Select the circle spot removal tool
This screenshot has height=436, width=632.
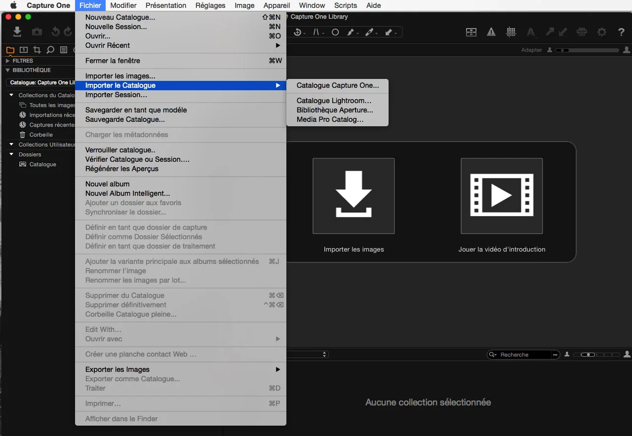(335, 33)
